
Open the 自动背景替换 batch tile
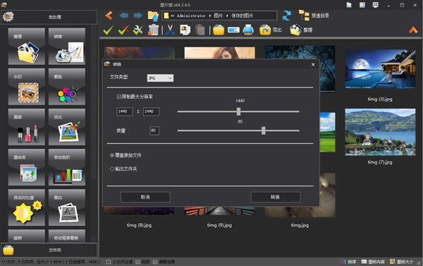[x=67, y=236]
